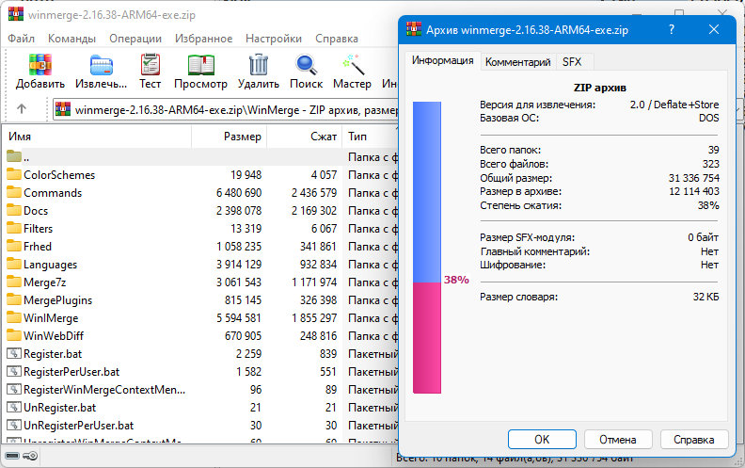Viewport: 745px width, 468px height.
Task: Click the drive icon in status bar
Action: [12, 456]
